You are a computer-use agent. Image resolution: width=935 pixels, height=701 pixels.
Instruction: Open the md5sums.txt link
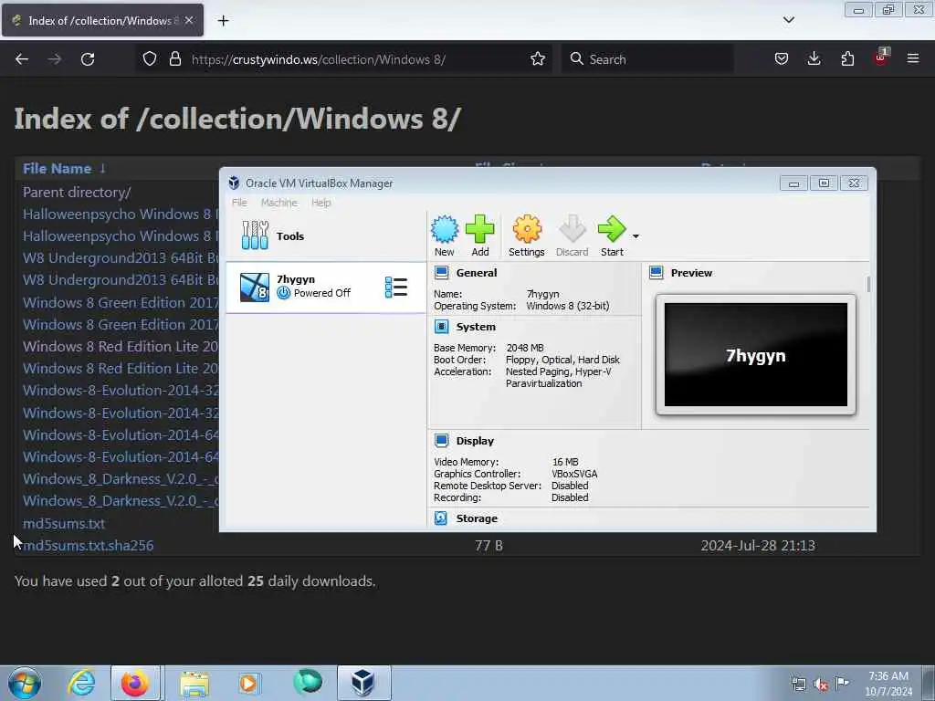coord(64,523)
